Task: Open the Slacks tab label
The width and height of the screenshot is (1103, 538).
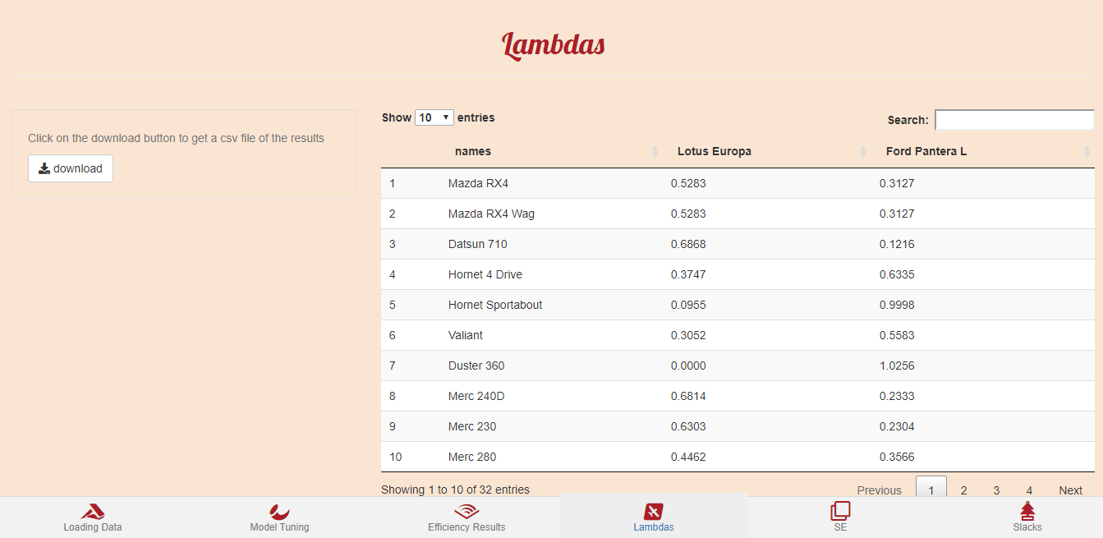Action: pyautogui.click(x=1027, y=527)
